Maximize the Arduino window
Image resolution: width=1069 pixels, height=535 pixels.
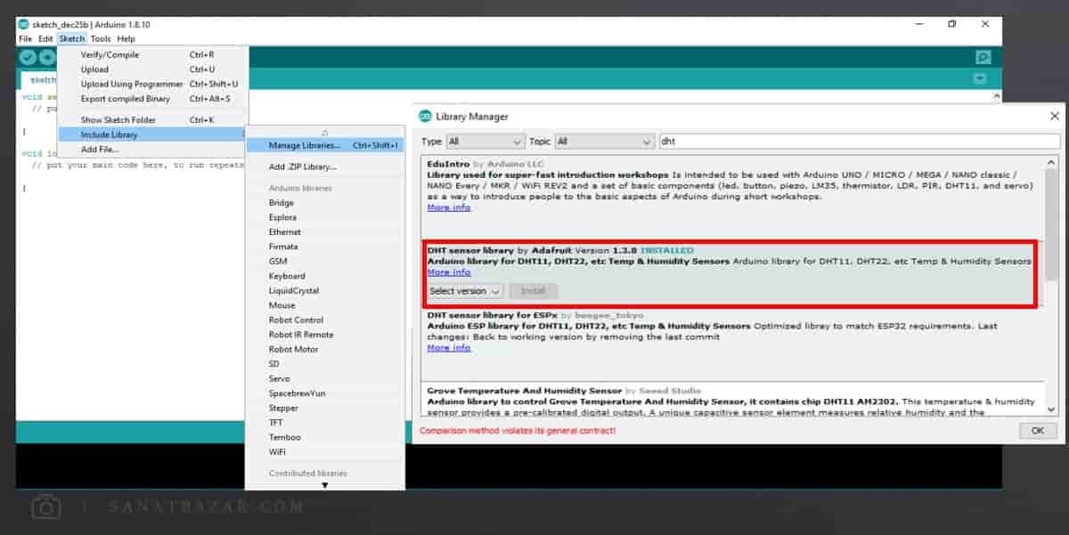[x=952, y=24]
